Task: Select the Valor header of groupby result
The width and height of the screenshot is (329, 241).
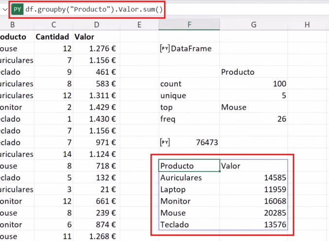Action: tap(254, 166)
